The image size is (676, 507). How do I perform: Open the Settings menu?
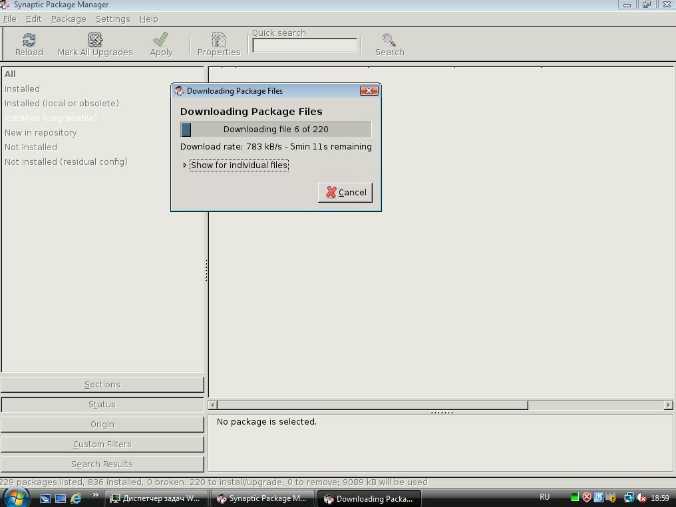(x=112, y=19)
